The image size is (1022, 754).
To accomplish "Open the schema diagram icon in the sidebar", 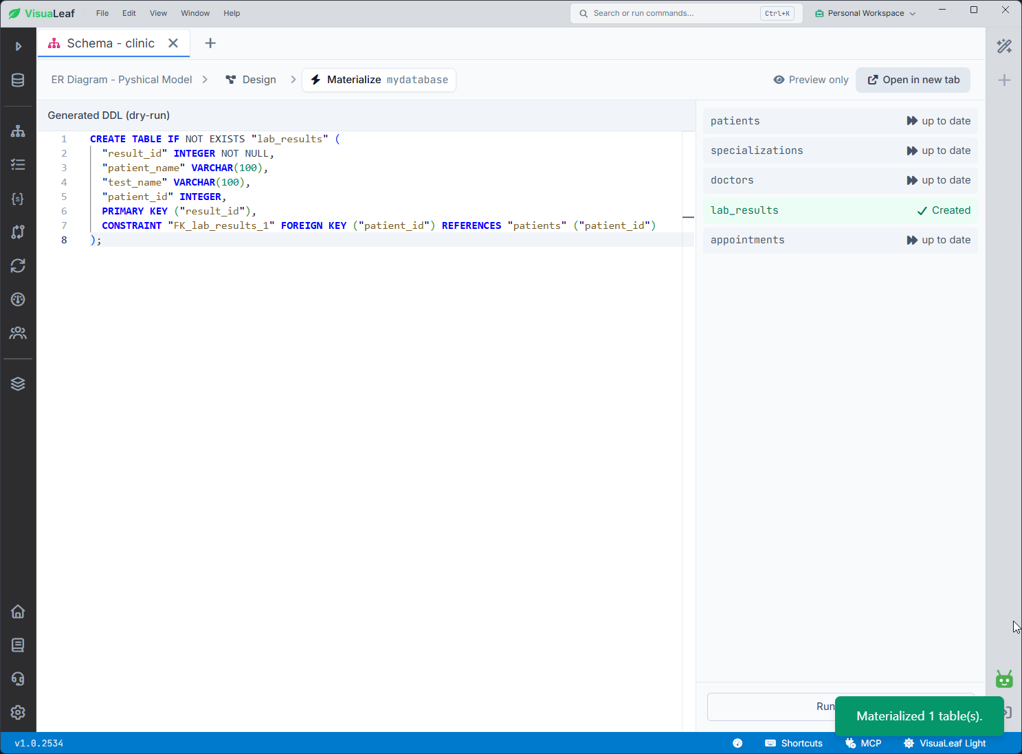I will (x=19, y=131).
